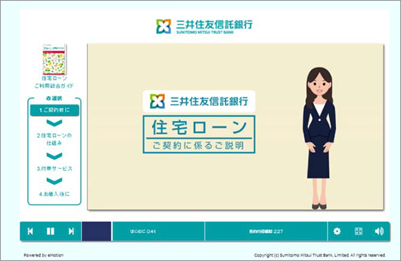The height and width of the screenshot is (261, 401).
Task: Select chapter 4.お借入後に
Action: click(55, 194)
